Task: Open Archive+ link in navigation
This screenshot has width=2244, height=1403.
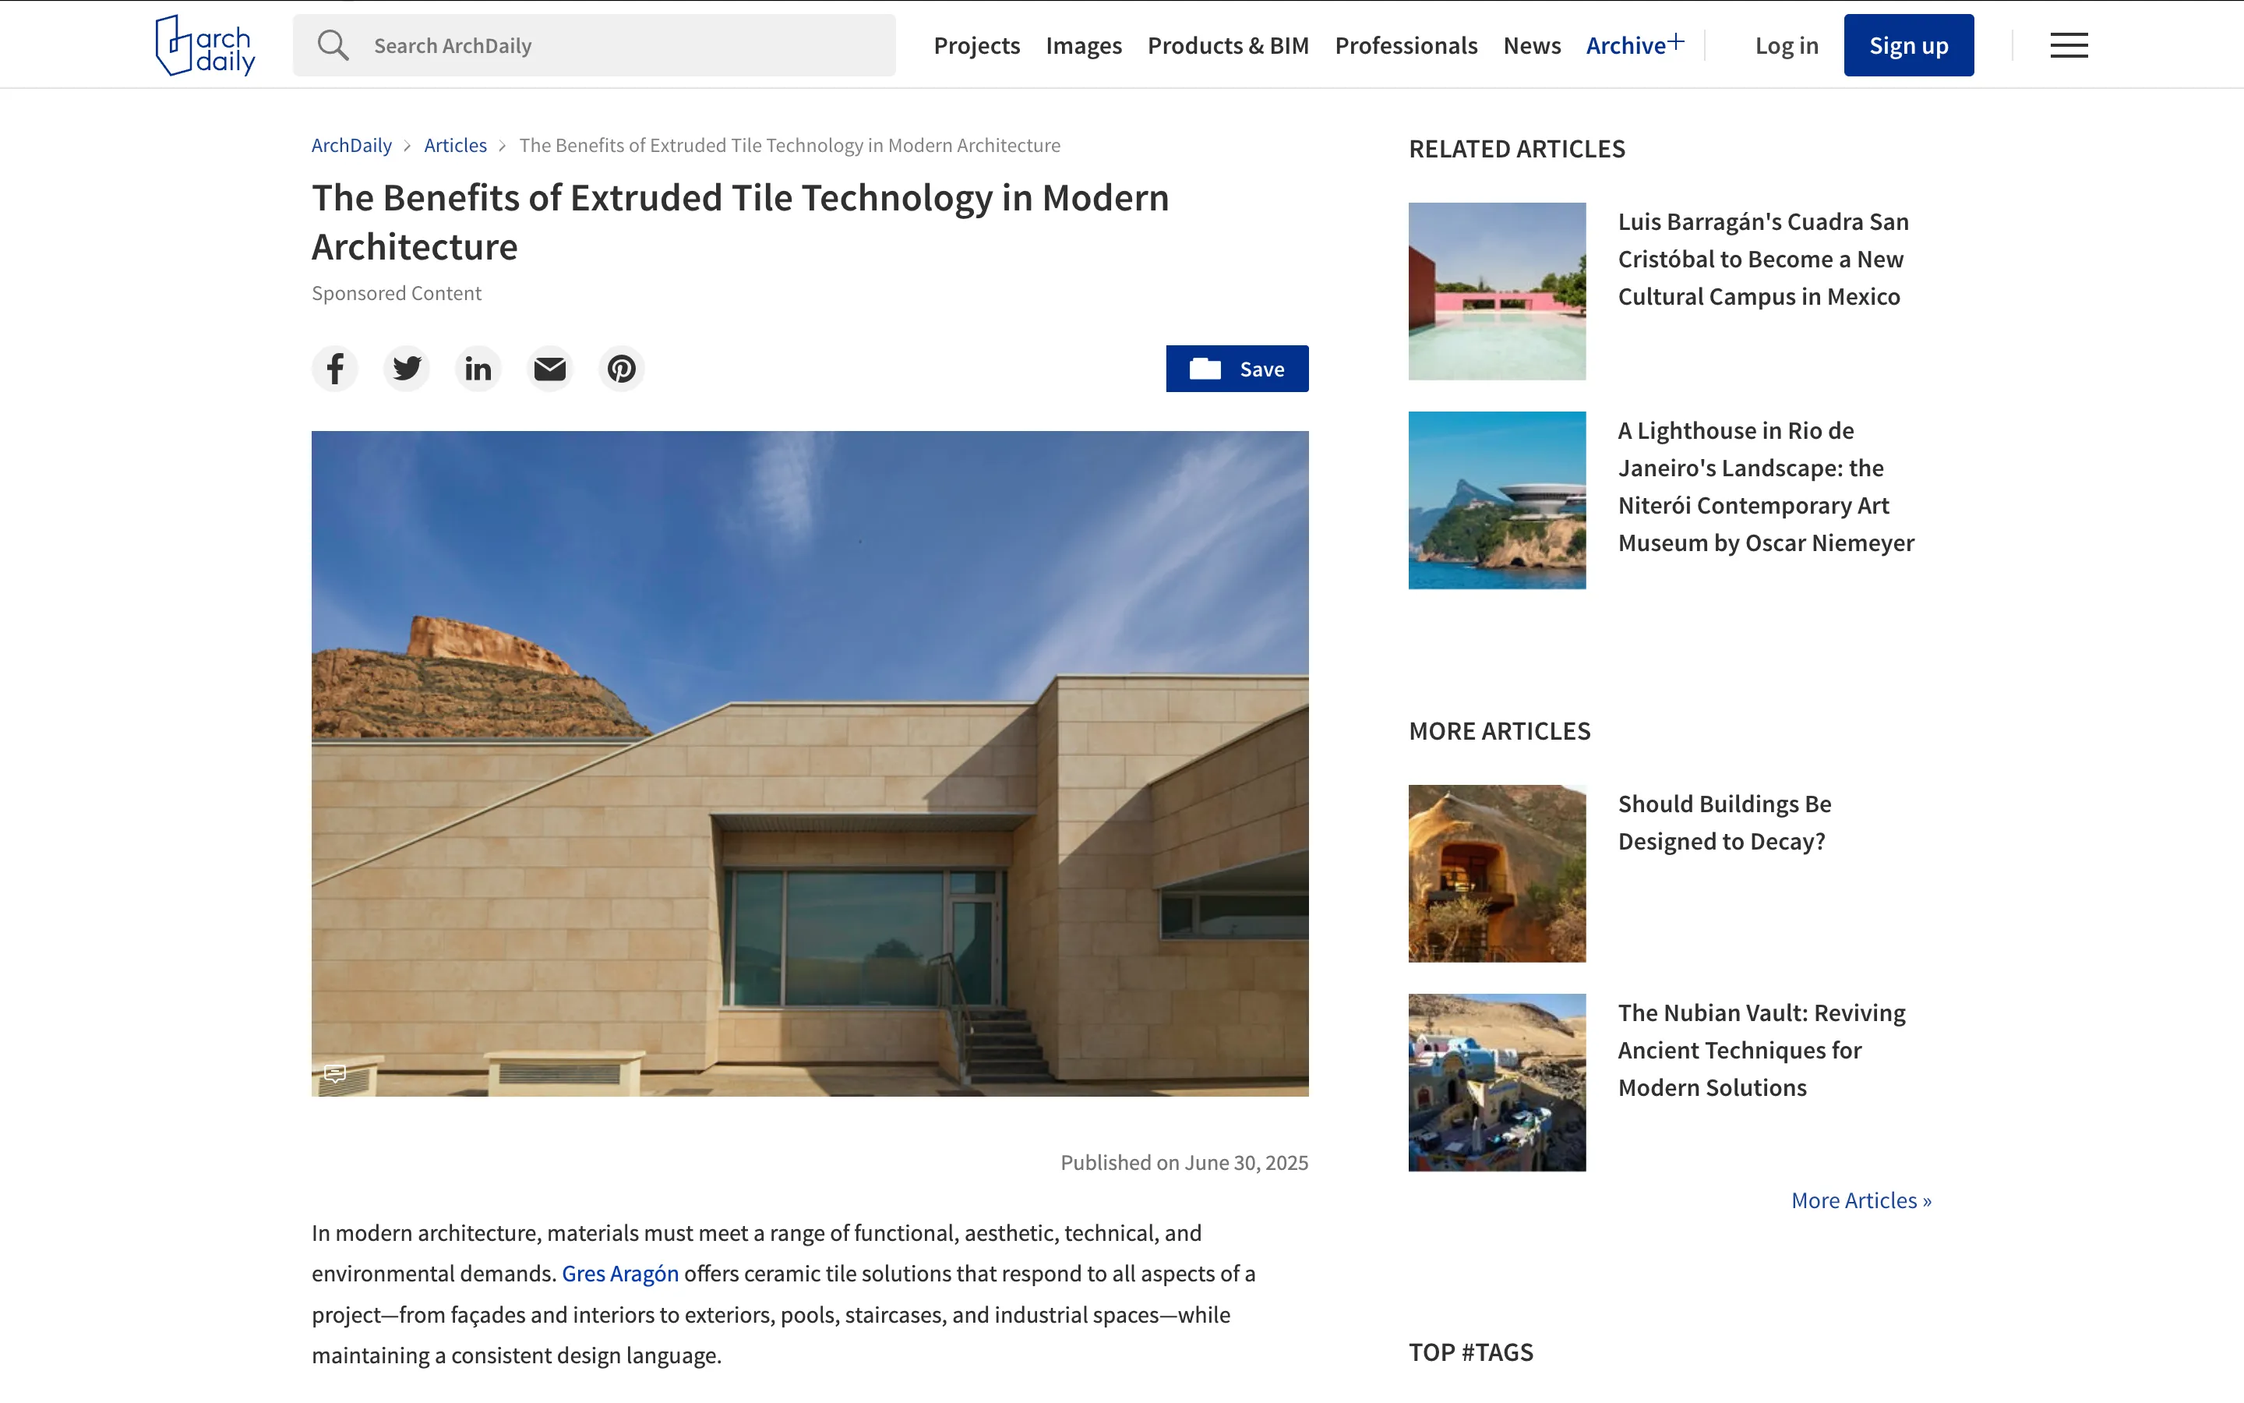Action: pos(1635,44)
